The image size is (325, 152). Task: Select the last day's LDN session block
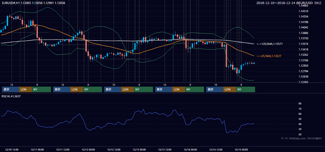click(x=230, y=89)
